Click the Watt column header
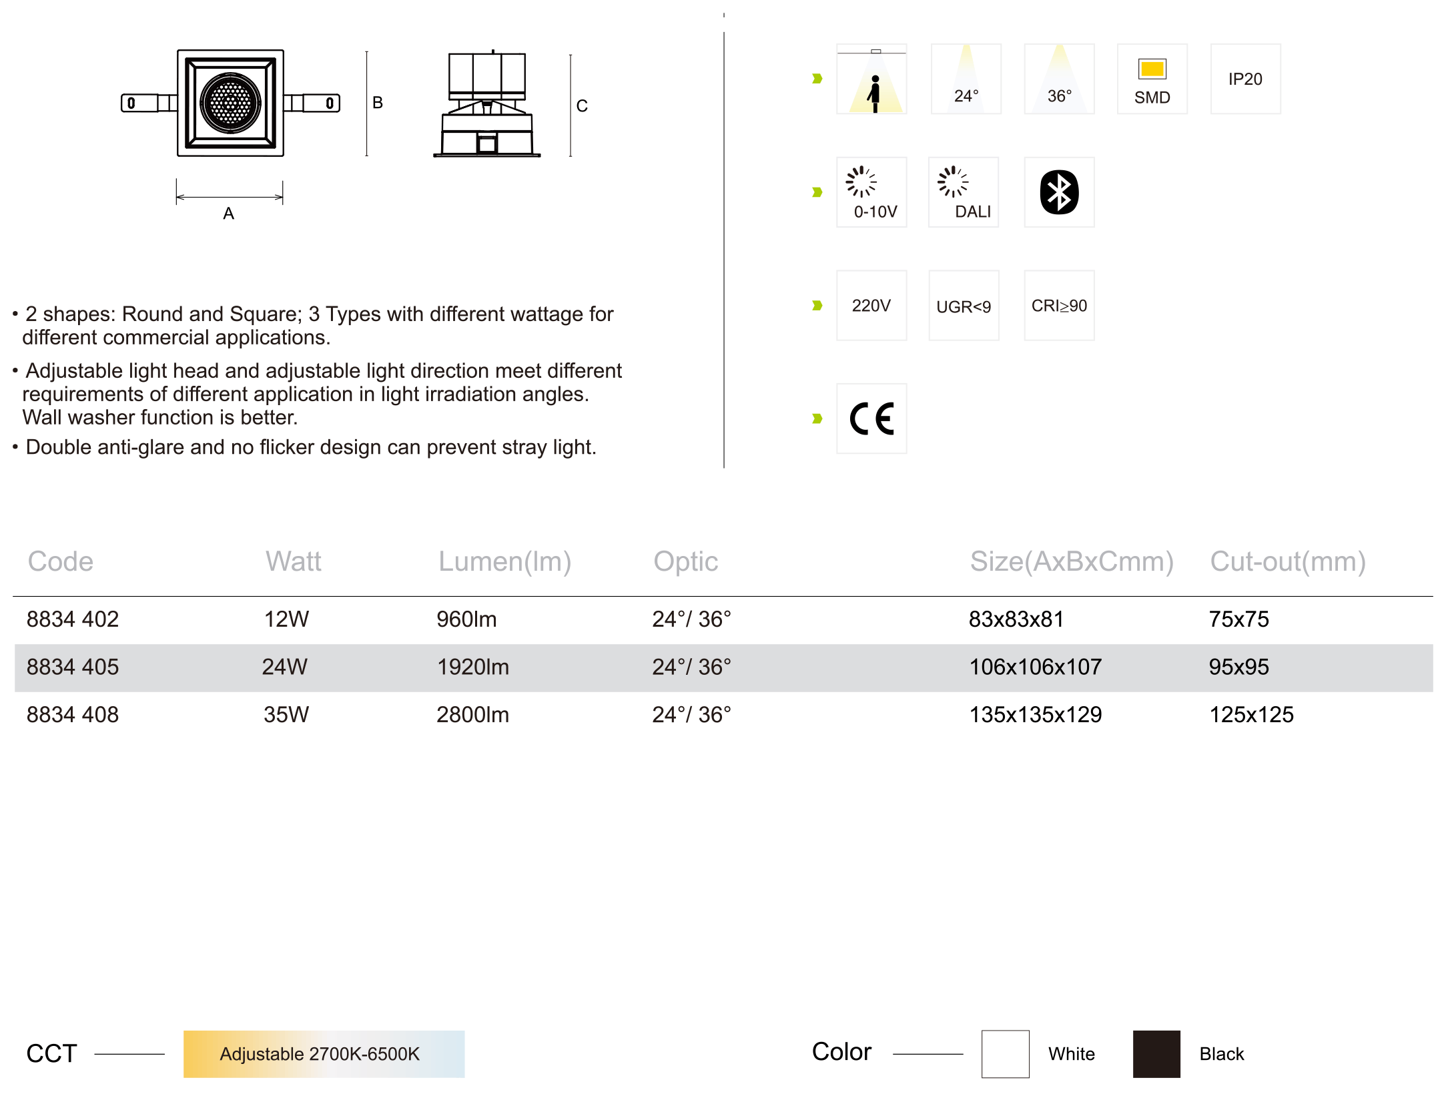 click(294, 561)
